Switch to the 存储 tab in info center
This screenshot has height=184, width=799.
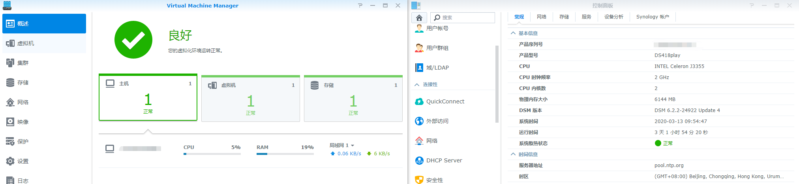tap(564, 17)
